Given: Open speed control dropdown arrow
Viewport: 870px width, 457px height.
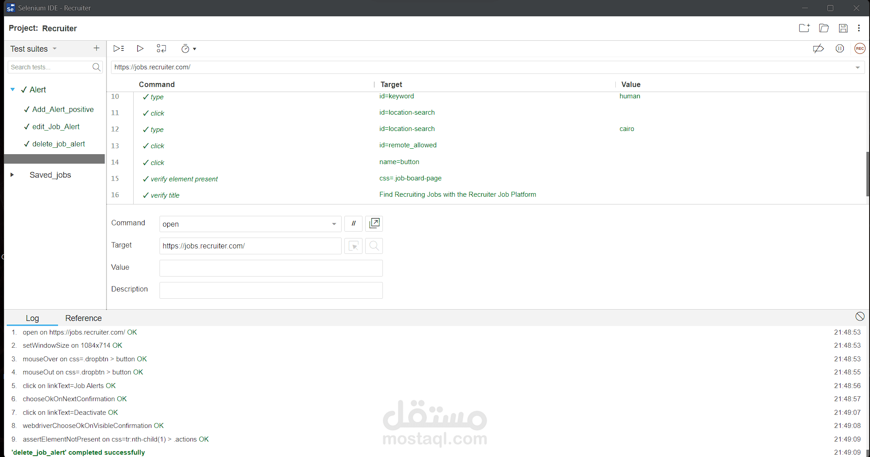Looking at the screenshot, I should pos(195,49).
